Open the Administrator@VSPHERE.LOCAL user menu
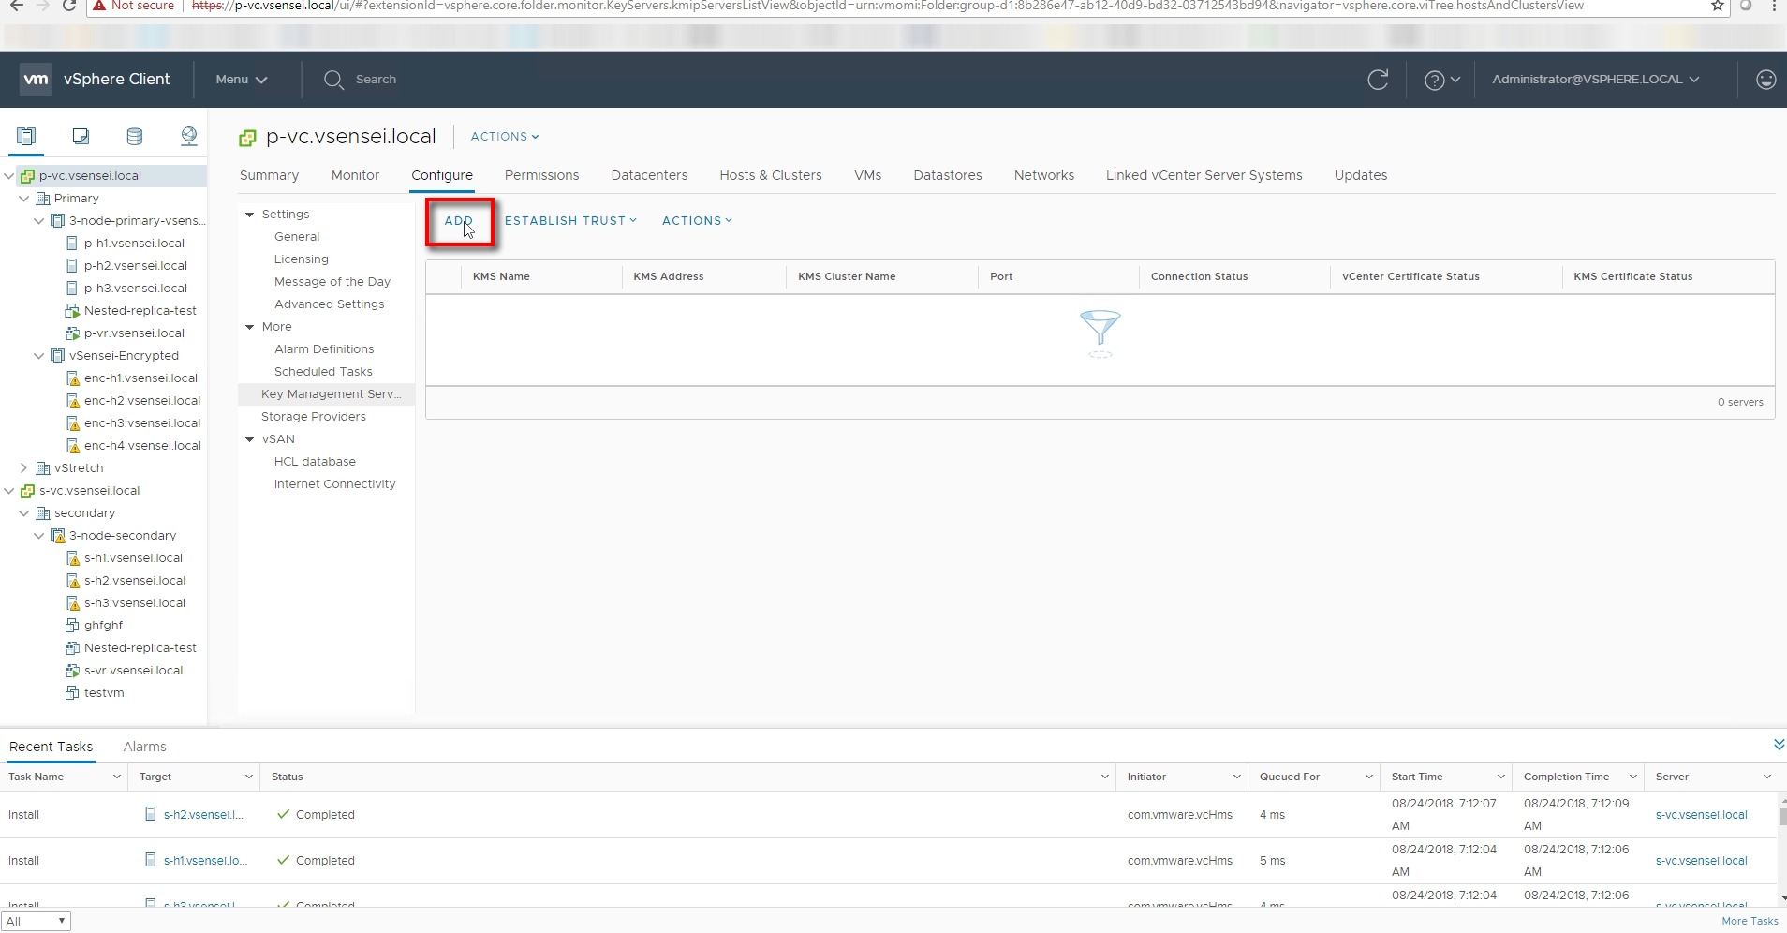This screenshot has height=933, width=1787. click(1594, 80)
